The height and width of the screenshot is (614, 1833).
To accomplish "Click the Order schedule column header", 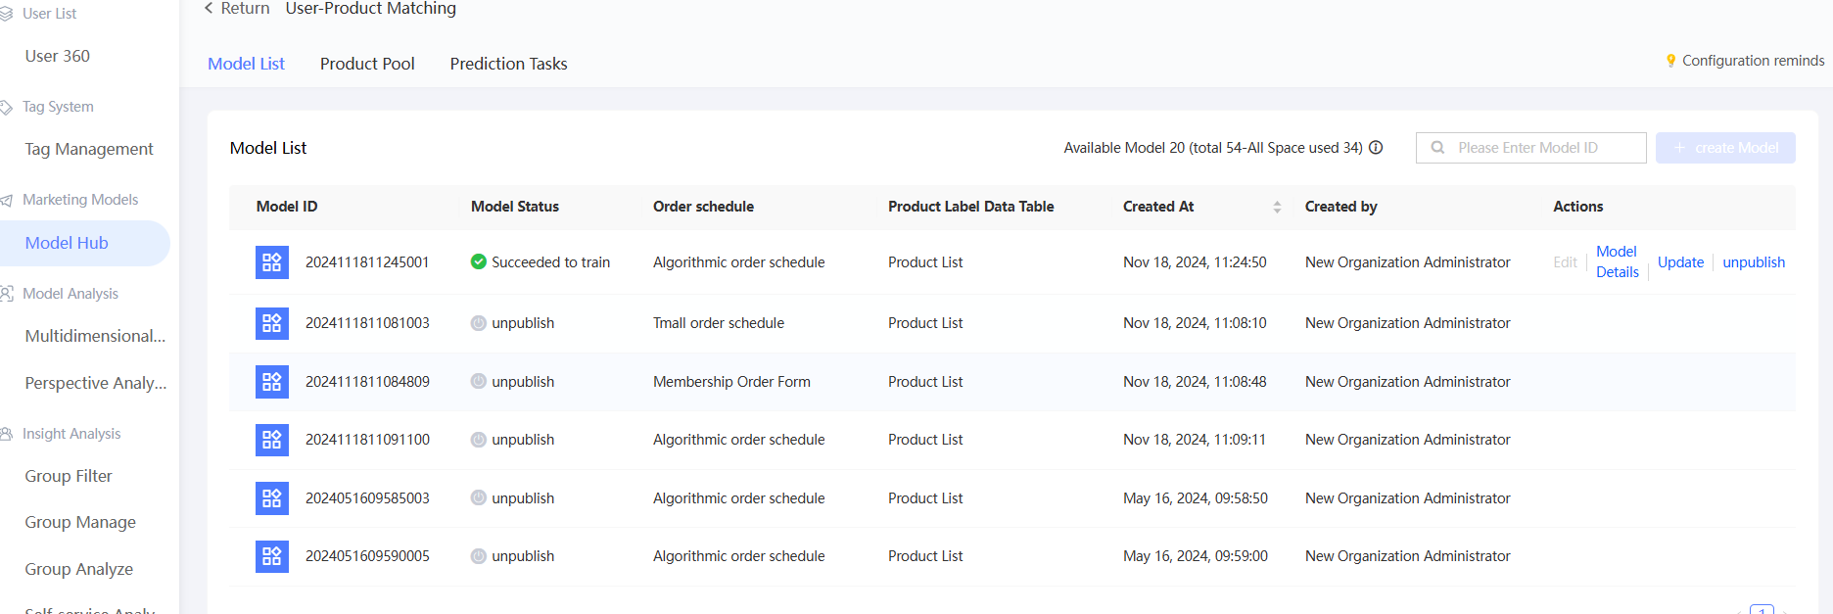I will [703, 207].
